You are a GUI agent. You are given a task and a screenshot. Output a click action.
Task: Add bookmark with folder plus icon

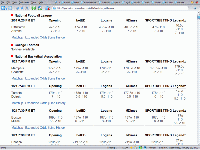click(x=47, y=8)
